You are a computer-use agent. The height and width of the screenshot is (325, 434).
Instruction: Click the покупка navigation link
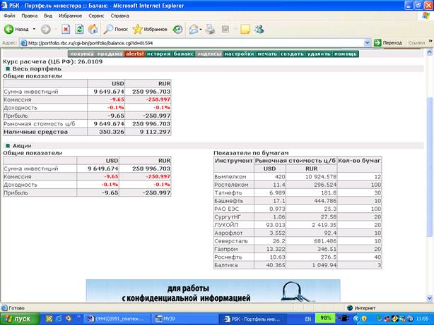click(x=82, y=54)
